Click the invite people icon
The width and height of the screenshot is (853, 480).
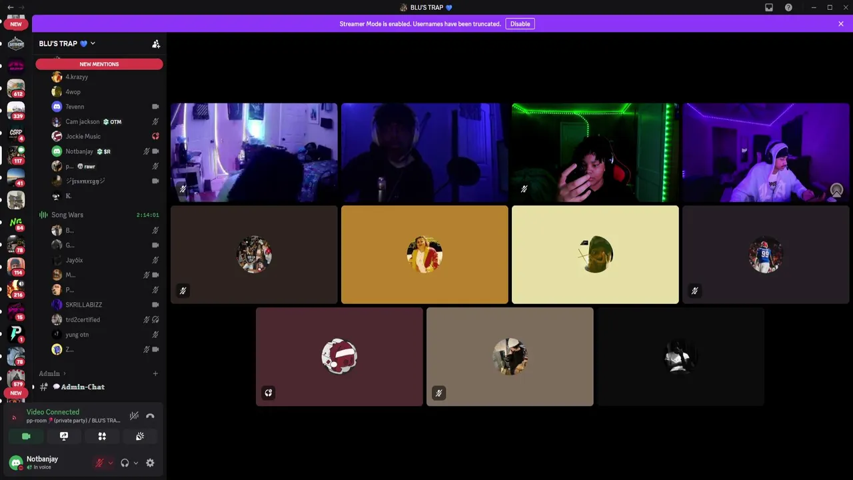[156, 44]
